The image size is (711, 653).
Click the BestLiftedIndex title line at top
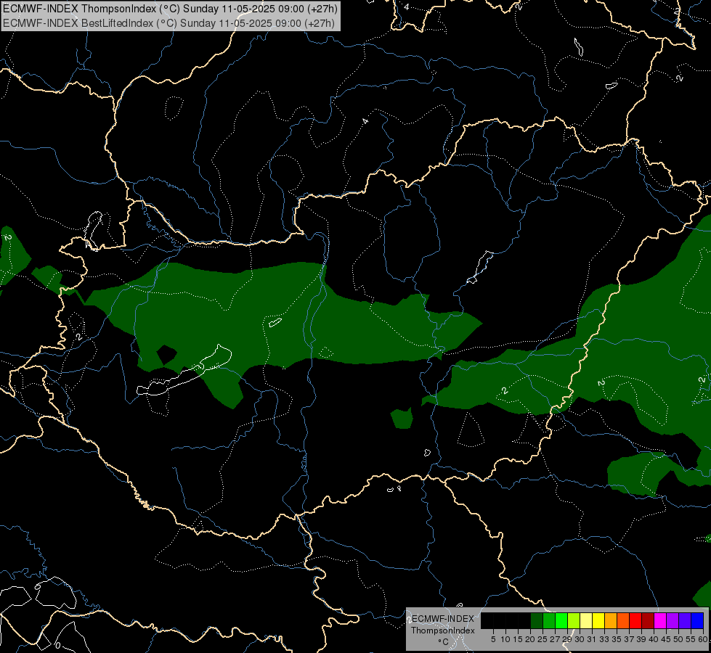click(x=168, y=23)
